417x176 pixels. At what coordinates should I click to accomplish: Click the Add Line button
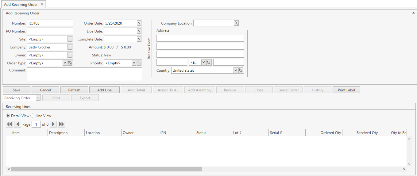coord(104,90)
